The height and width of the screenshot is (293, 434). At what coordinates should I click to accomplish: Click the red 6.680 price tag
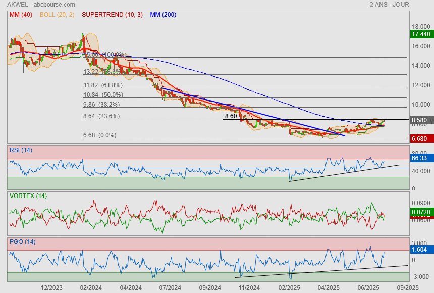421,138
